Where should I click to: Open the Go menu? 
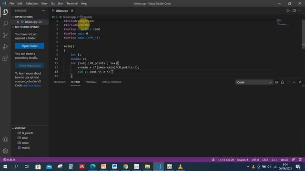click(52, 3)
